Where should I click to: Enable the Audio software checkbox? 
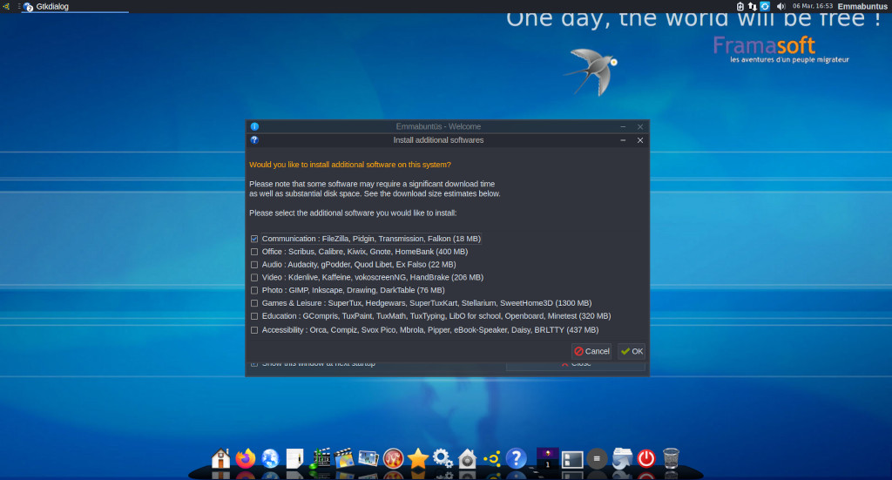click(254, 265)
